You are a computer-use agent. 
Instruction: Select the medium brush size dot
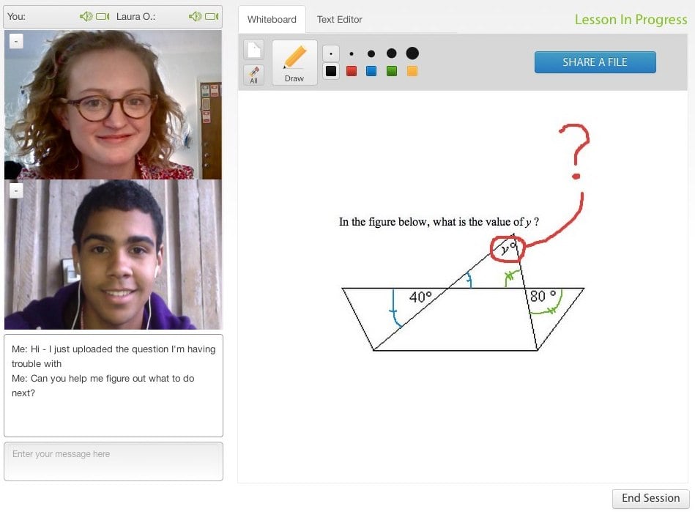[x=371, y=53]
